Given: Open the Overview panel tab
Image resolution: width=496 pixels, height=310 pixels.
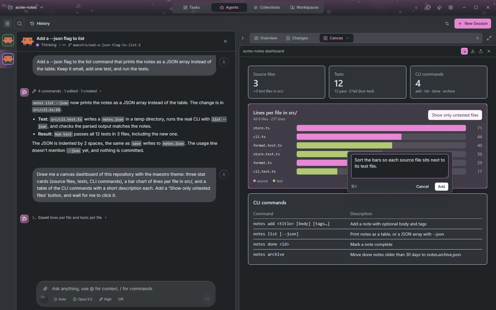Looking at the screenshot, I should tap(266, 38).
